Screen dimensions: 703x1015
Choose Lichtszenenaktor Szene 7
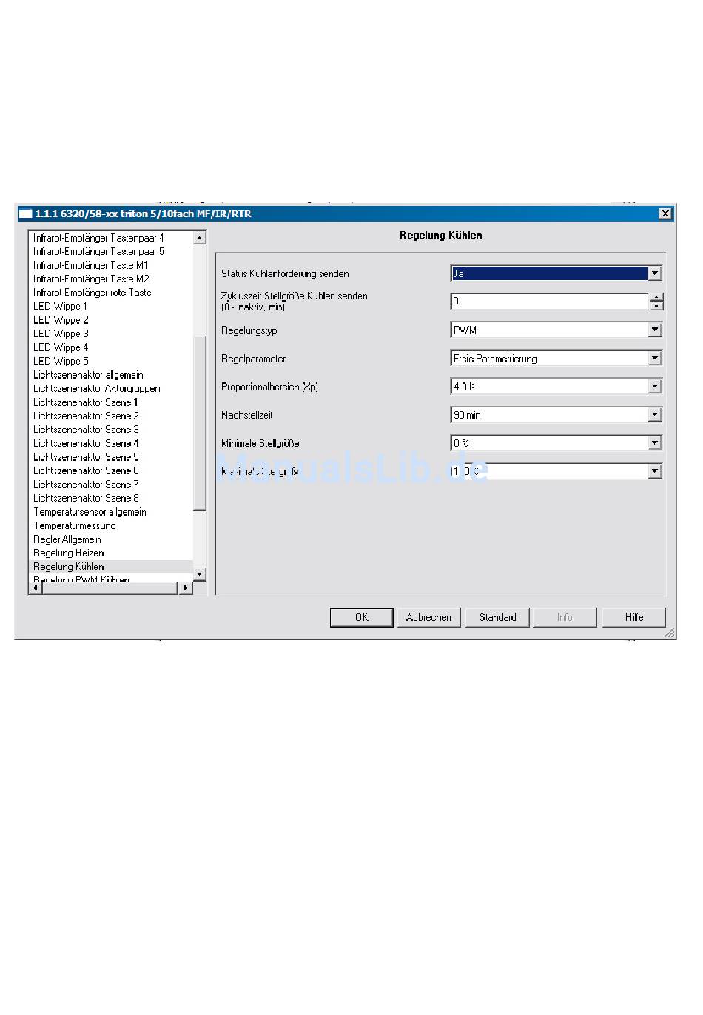pos(86,485)
